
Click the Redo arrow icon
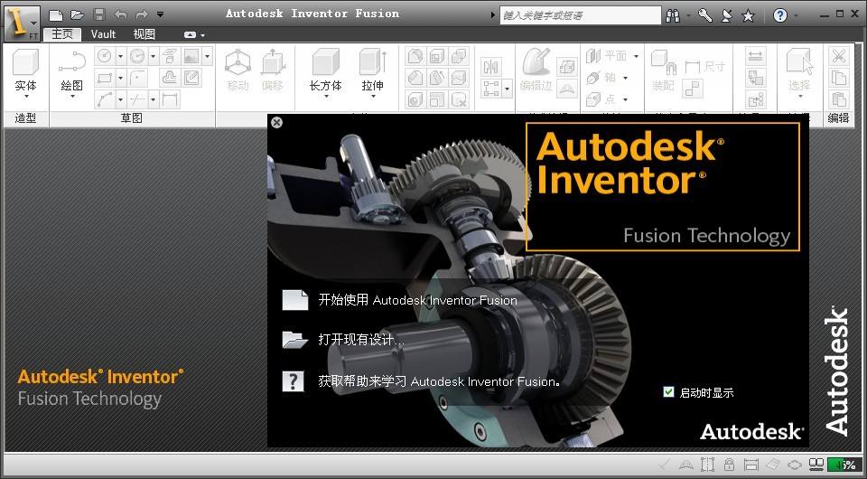[142, 14]
